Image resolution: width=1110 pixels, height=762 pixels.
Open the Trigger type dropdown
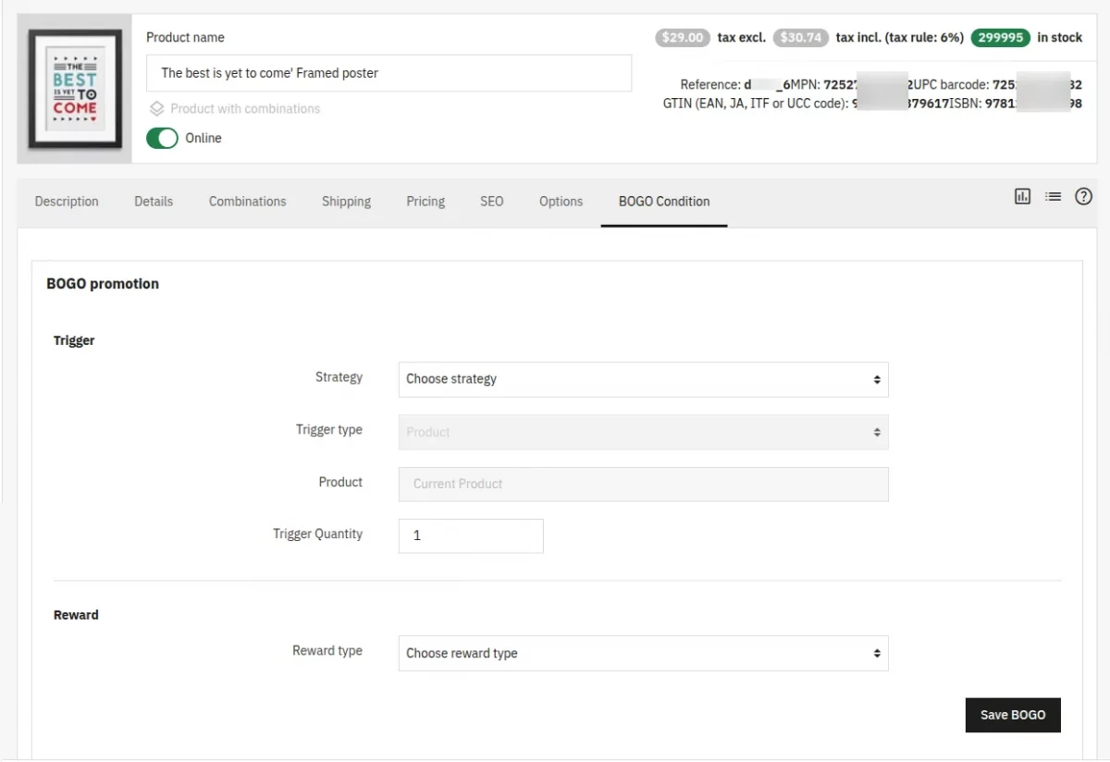click(x=643, y=432)
